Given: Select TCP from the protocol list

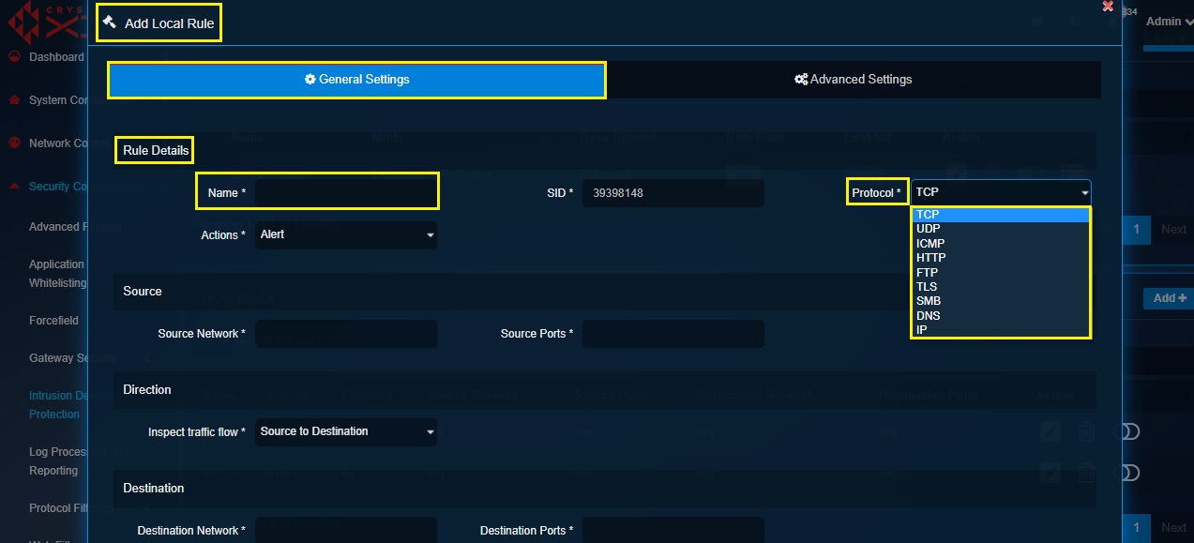Looking at the screenshot, I should [1001, 215].
